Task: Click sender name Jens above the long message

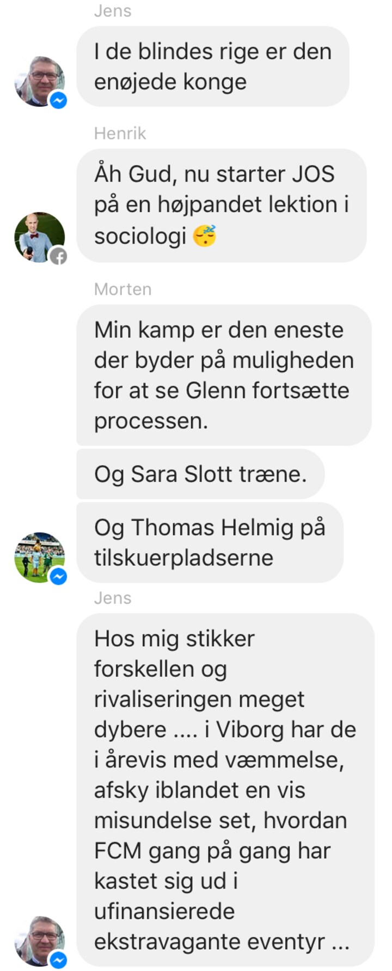Action: pos(113,598)
